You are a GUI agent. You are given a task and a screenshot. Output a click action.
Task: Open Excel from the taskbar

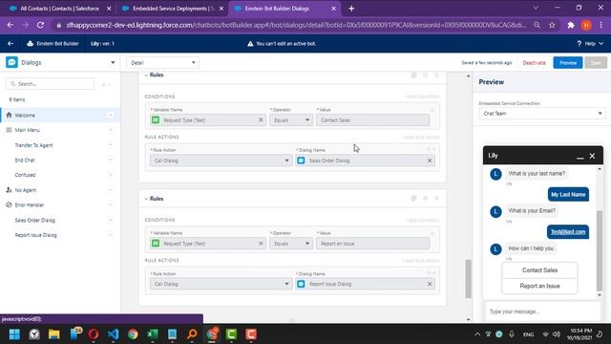[x=153, y=334]
